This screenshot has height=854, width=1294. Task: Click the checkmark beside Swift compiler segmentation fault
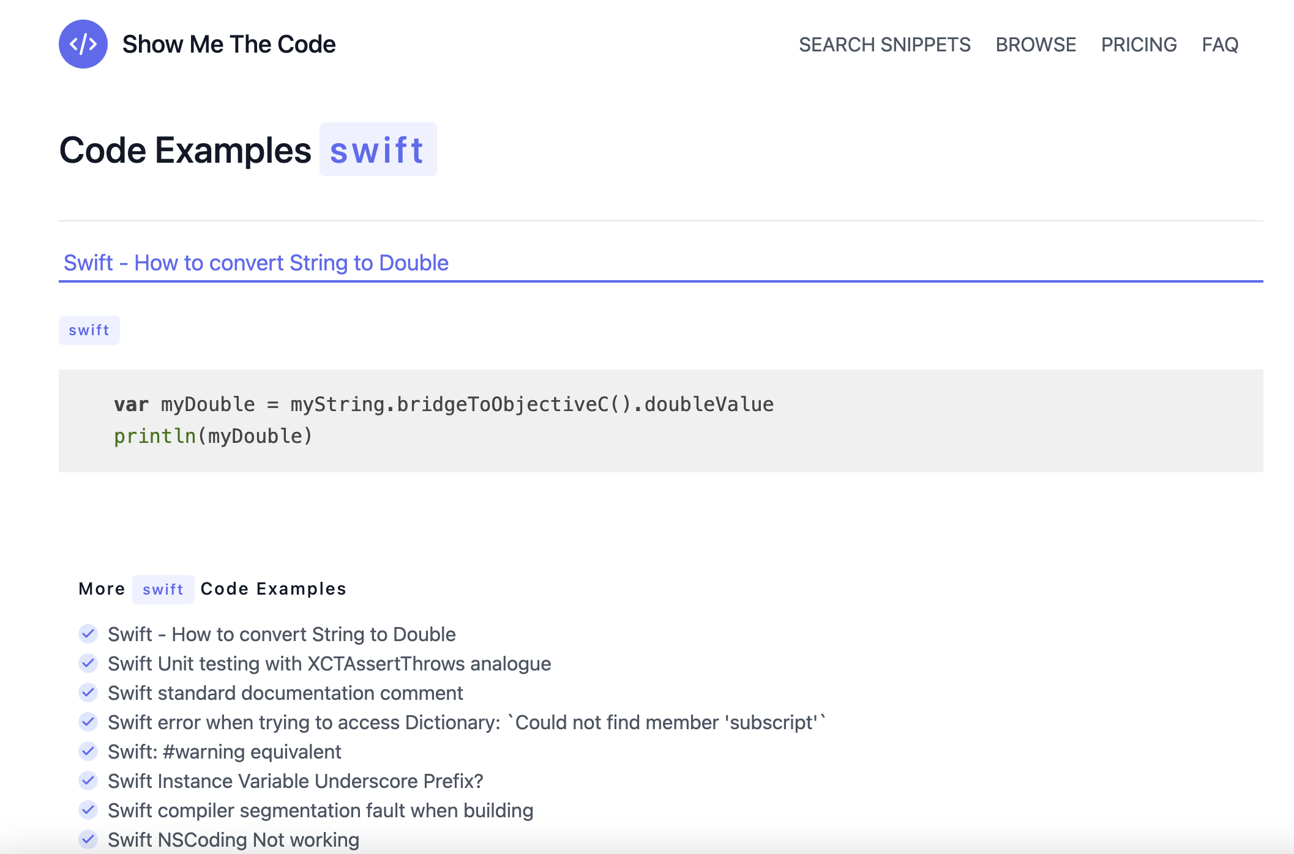[89, 810]
